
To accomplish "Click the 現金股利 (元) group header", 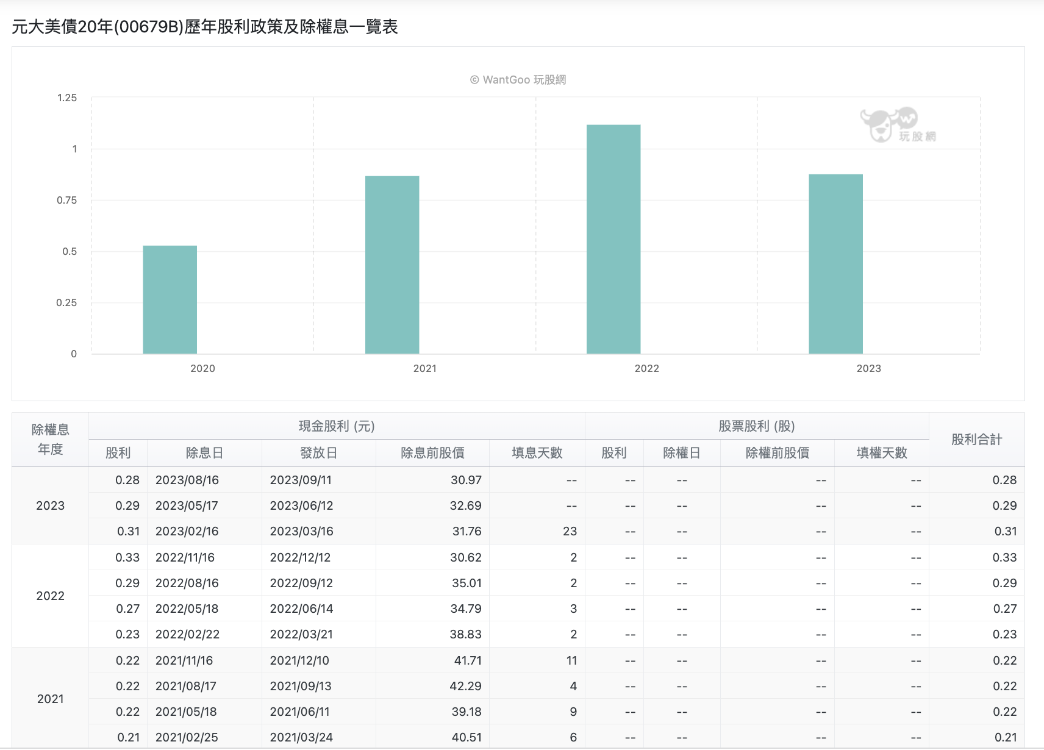I will coord(337,426).
